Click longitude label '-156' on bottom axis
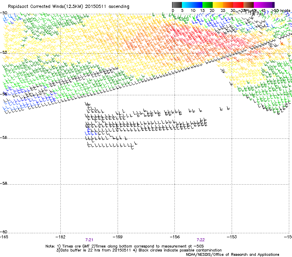Image resolution: width=292 pixels, height=257 pixels. click(175, 237)
